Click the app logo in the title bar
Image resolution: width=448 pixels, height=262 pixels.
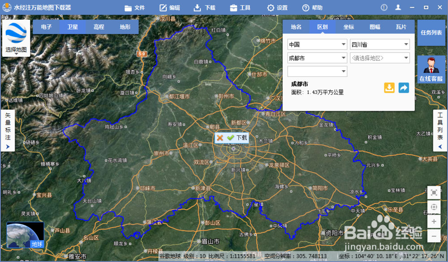(x=7, y=8)
